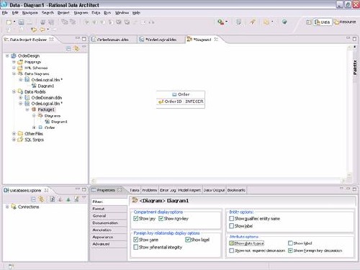Open the Diagram menu

click(81, 13)
